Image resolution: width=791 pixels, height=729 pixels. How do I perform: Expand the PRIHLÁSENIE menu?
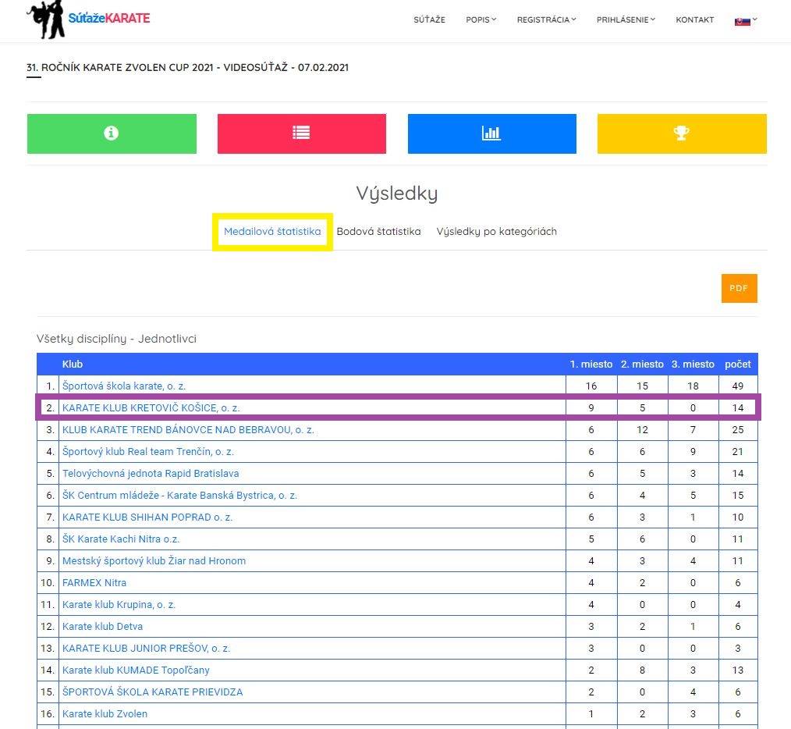tap(626, 20)
